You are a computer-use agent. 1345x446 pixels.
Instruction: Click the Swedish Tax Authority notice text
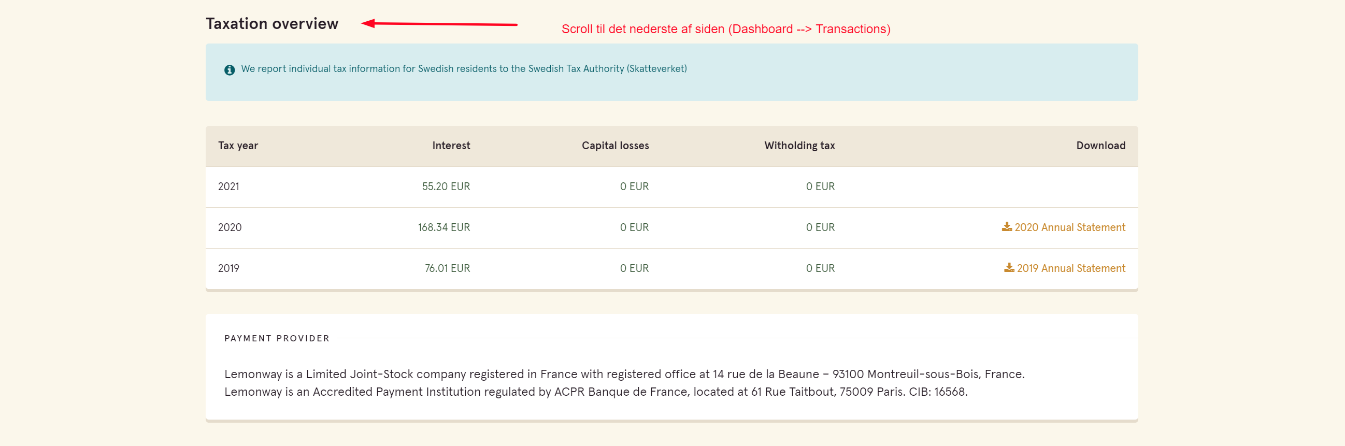464,69
